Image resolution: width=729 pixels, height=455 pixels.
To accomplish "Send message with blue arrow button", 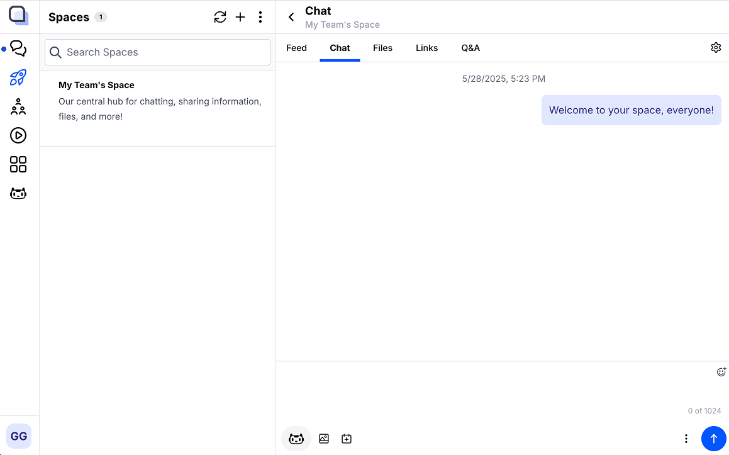I will click(714, 438).
